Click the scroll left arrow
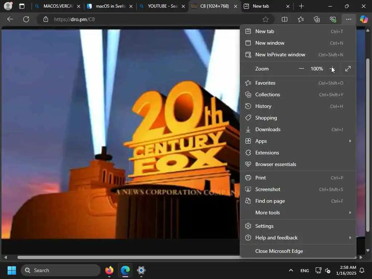Screen dimensions: 372x279 pyautogui.click(x=6, y=258)
